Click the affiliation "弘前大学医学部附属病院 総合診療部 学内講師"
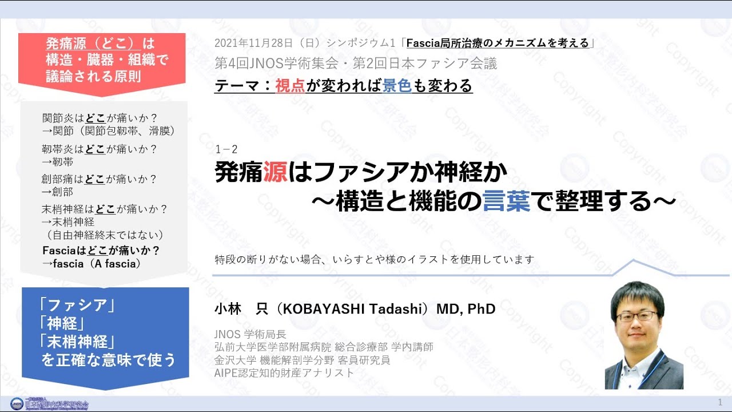This screenshot has height=412, width=732. pyautogui.click(x=324, y=347)
